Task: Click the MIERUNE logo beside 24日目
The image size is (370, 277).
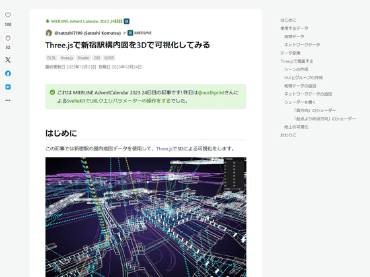Action: pyautogui.click(x=126, y=21)
